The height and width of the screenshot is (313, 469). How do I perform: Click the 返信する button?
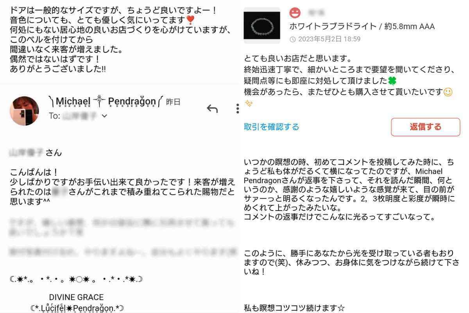point(425,127)
